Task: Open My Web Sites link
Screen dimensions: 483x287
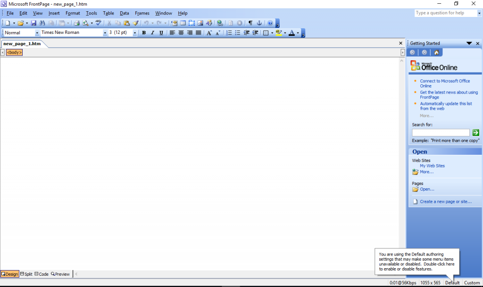Action: point(432,166)
